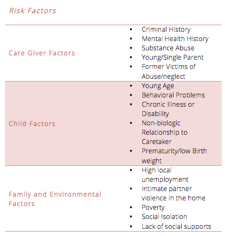This screenshot has width=225, height=236.
Task: Click Former Victims of Abuse/neglect item
Action: pyautogui.click(x=169, y=71)
